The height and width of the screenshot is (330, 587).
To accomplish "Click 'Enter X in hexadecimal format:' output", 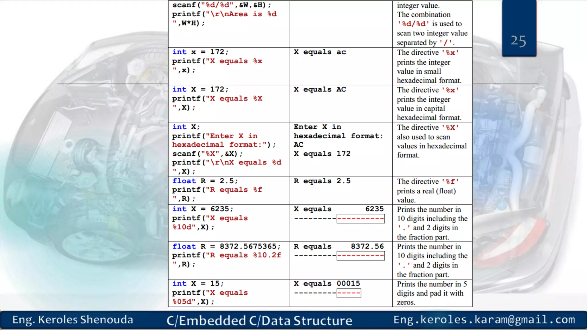I will click(x=338, y=131).
